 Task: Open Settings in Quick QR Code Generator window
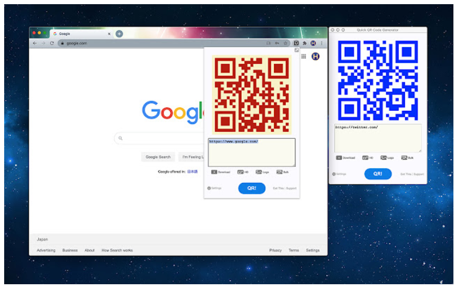pos(339,174)
